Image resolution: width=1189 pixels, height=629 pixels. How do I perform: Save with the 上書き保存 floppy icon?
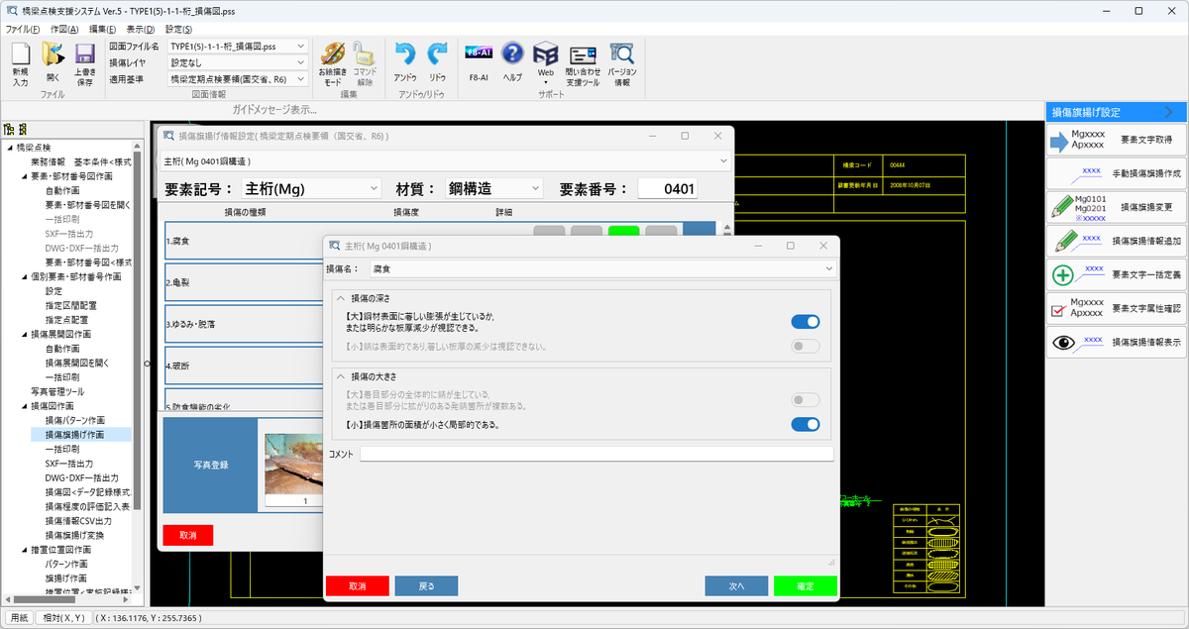(85, 65)
